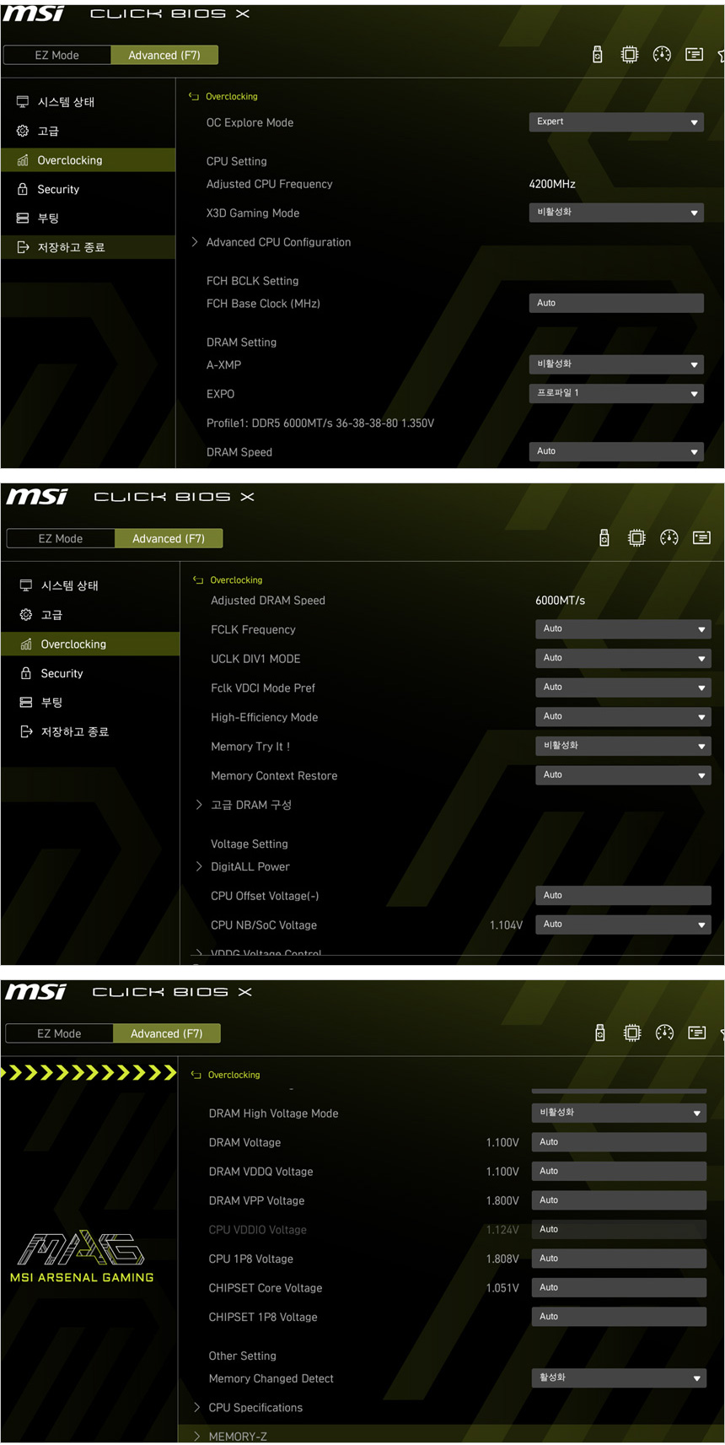Screen dimensions: 725x1445
Task: Open the X3D Gaming Mode dropdown
Action: [x=616, y=213]
